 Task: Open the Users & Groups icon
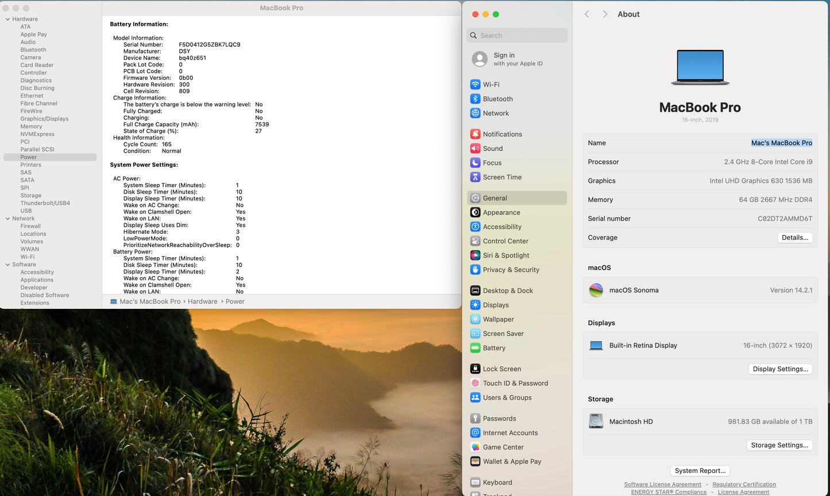coord(475,397)
